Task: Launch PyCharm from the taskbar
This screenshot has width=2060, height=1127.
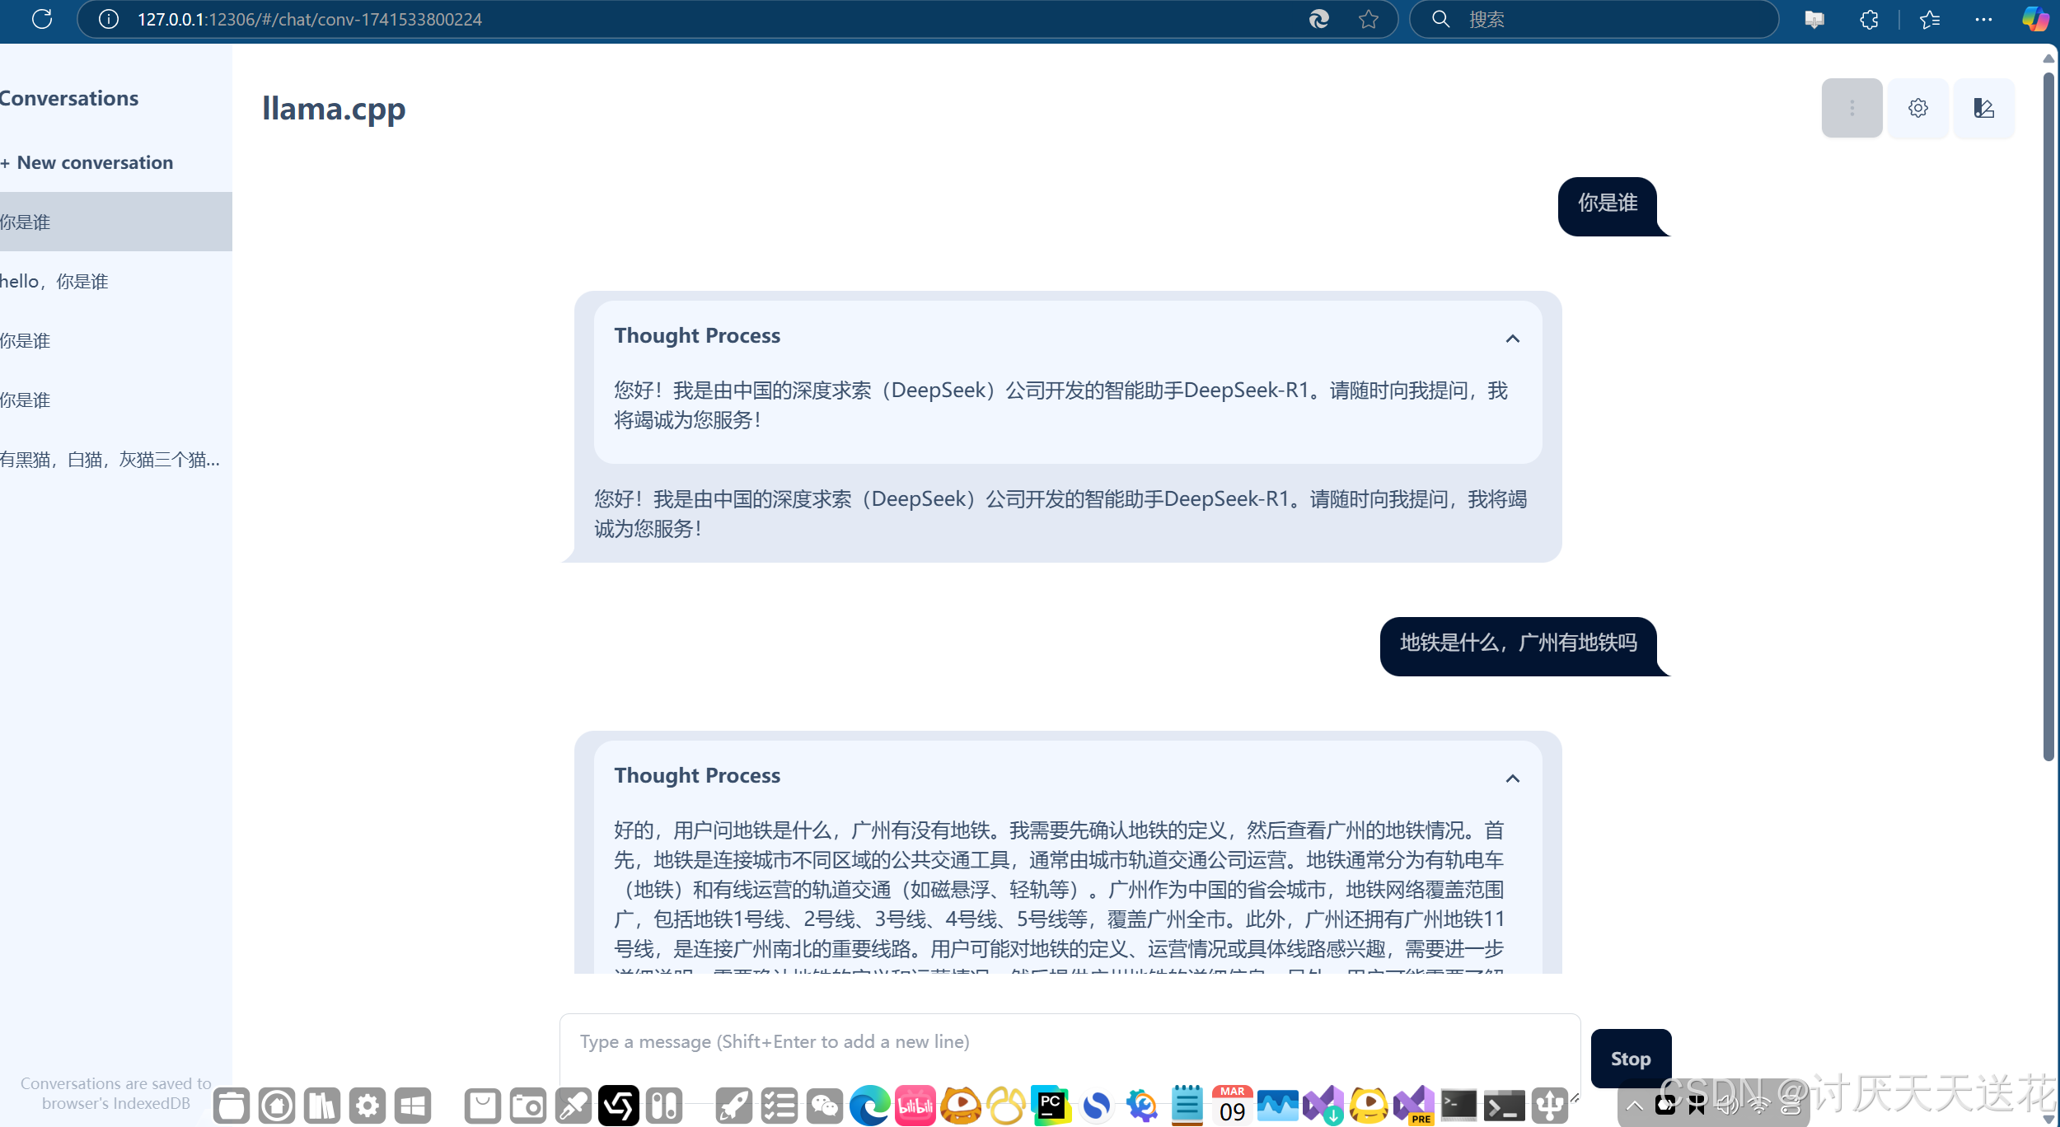Action: [x=1051, y=1106]
